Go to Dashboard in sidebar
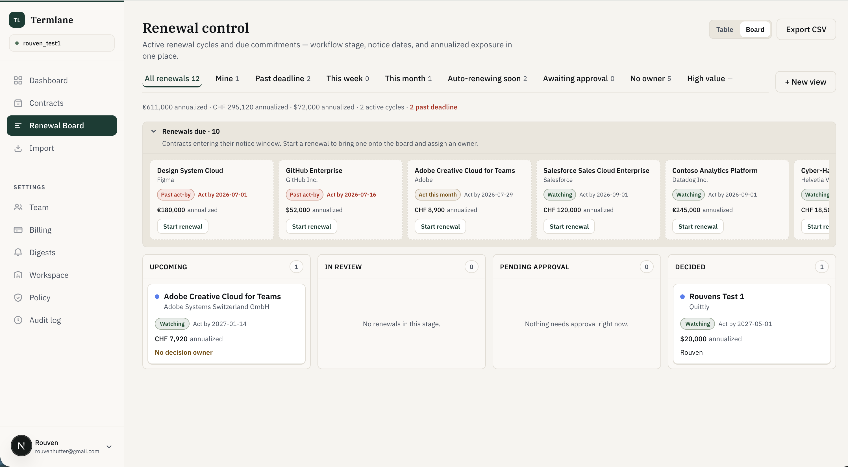The image size is (848, 467). pos(62,81)
